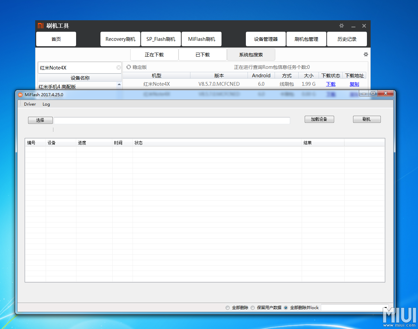Click the 下载 link for 红米Note4X ROM

coord(330,84)
